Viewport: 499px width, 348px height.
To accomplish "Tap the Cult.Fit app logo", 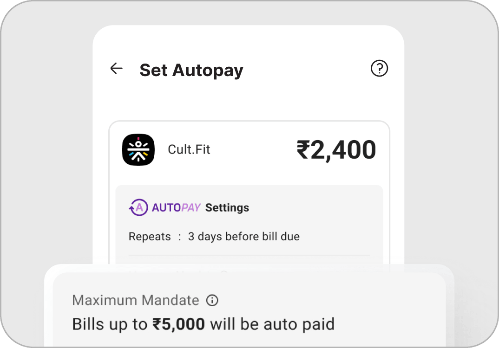I will click(138, 149).
